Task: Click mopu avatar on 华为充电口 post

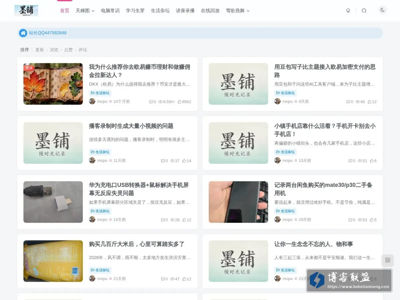Action: click(92, 219)
